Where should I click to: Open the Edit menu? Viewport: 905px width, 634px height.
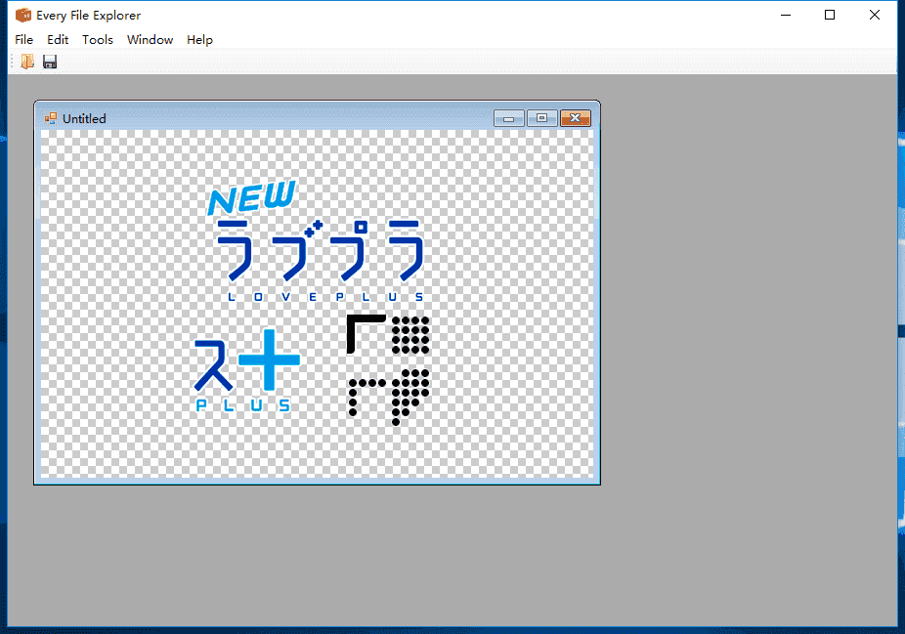[x=58, y=40]
